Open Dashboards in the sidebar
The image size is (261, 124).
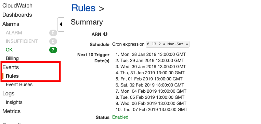coord(17,15)
